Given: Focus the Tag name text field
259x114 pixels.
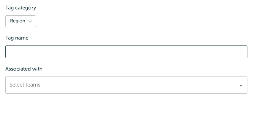Looking at the screenshot, I should coord(126,52).
